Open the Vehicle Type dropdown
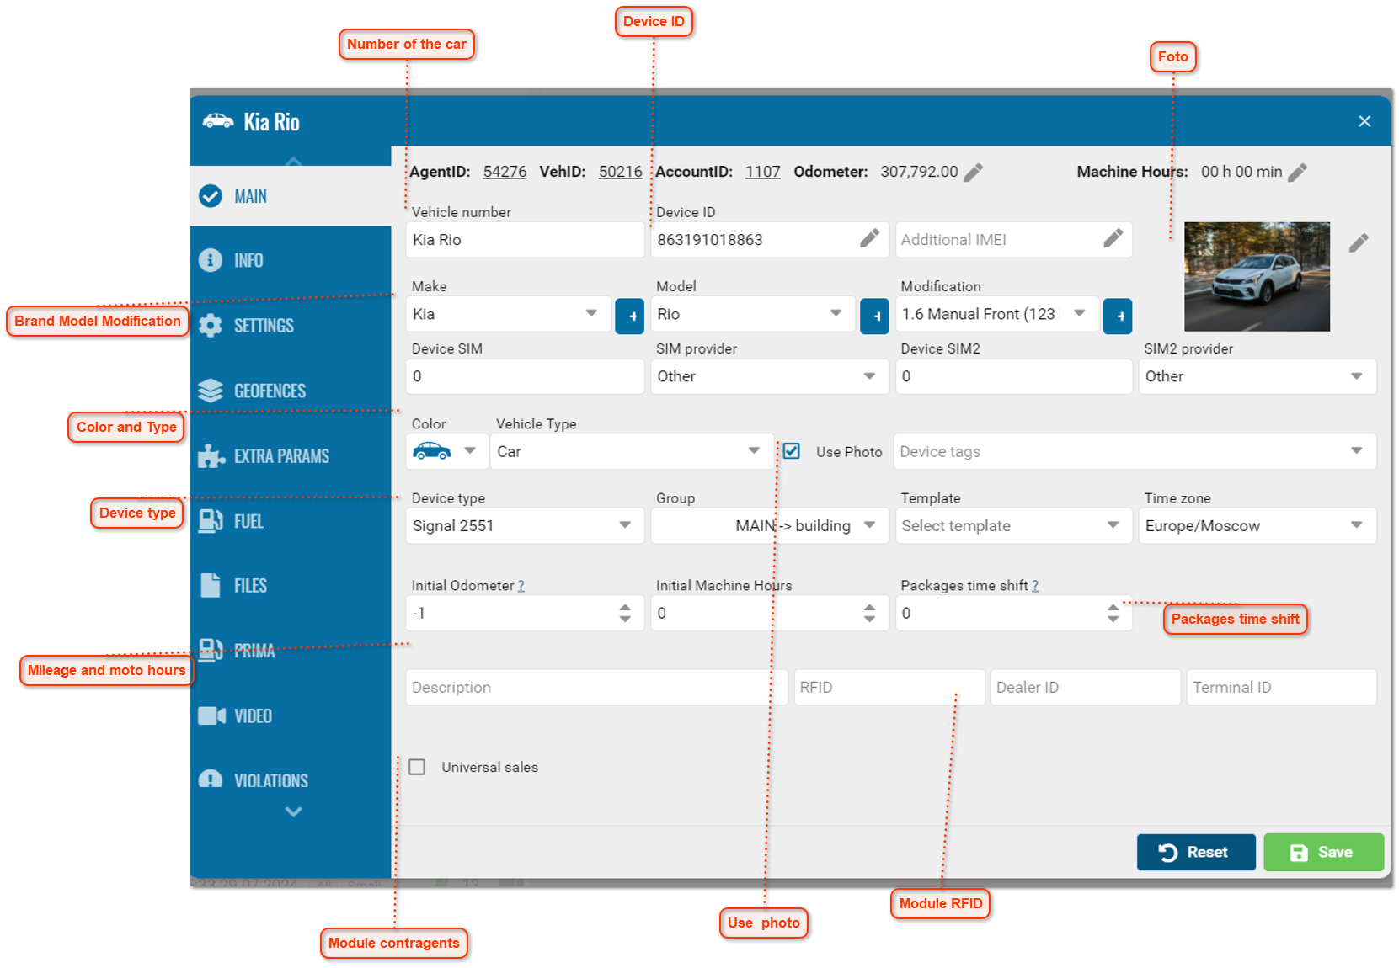Screen dimensions: 1399x968 (x=632, y=451)
